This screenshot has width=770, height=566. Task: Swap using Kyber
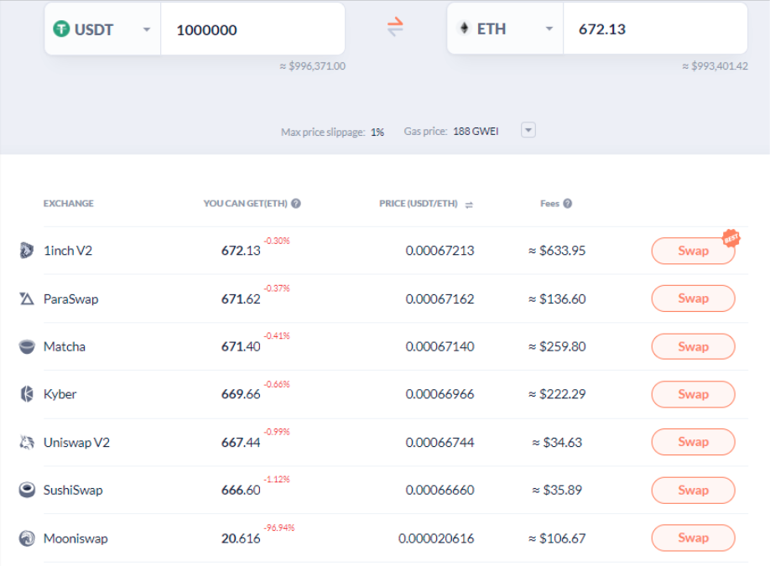tap(693, 394)
